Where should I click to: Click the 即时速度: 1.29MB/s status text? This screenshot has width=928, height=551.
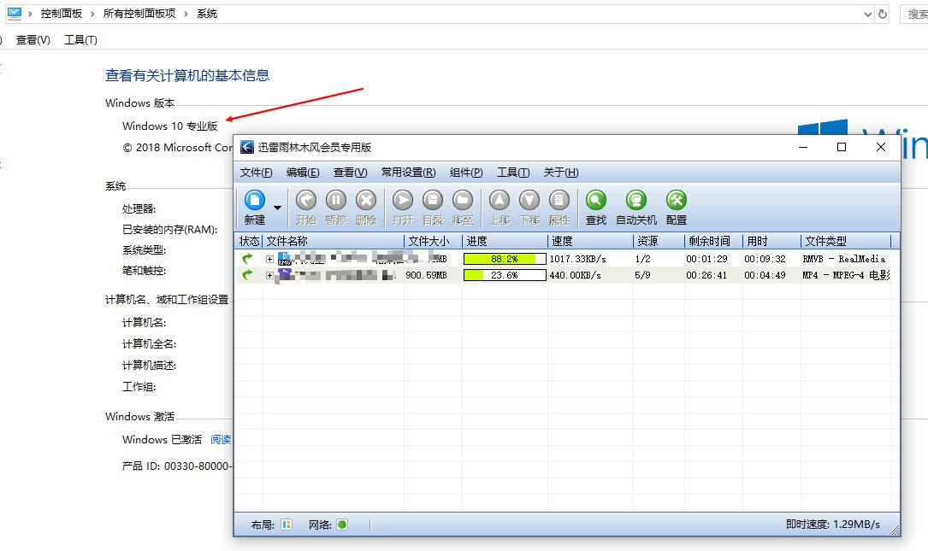click(833, 525)
